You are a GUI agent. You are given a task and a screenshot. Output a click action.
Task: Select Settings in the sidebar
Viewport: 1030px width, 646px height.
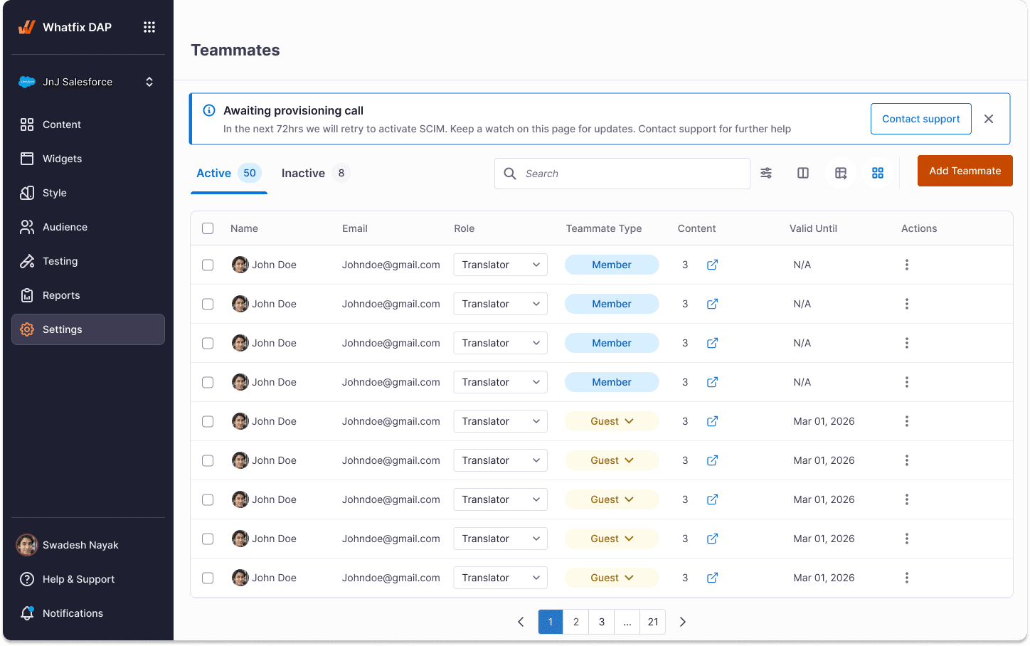click(x=88, y=329)
